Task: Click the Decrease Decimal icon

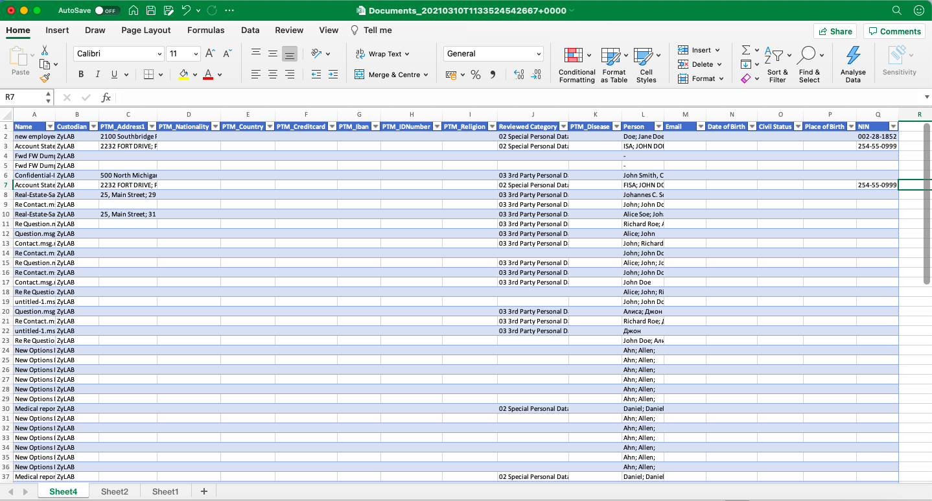Action: coord(536,75)
